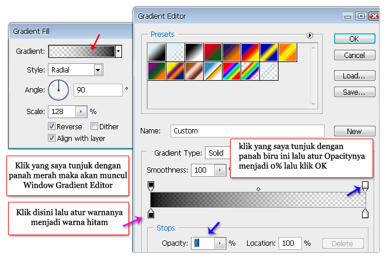The image size is (386, 258).
Task: Minimize the Gradient Editor window
Action: point(347,16)
